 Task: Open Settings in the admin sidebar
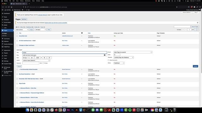click(6, 61)
